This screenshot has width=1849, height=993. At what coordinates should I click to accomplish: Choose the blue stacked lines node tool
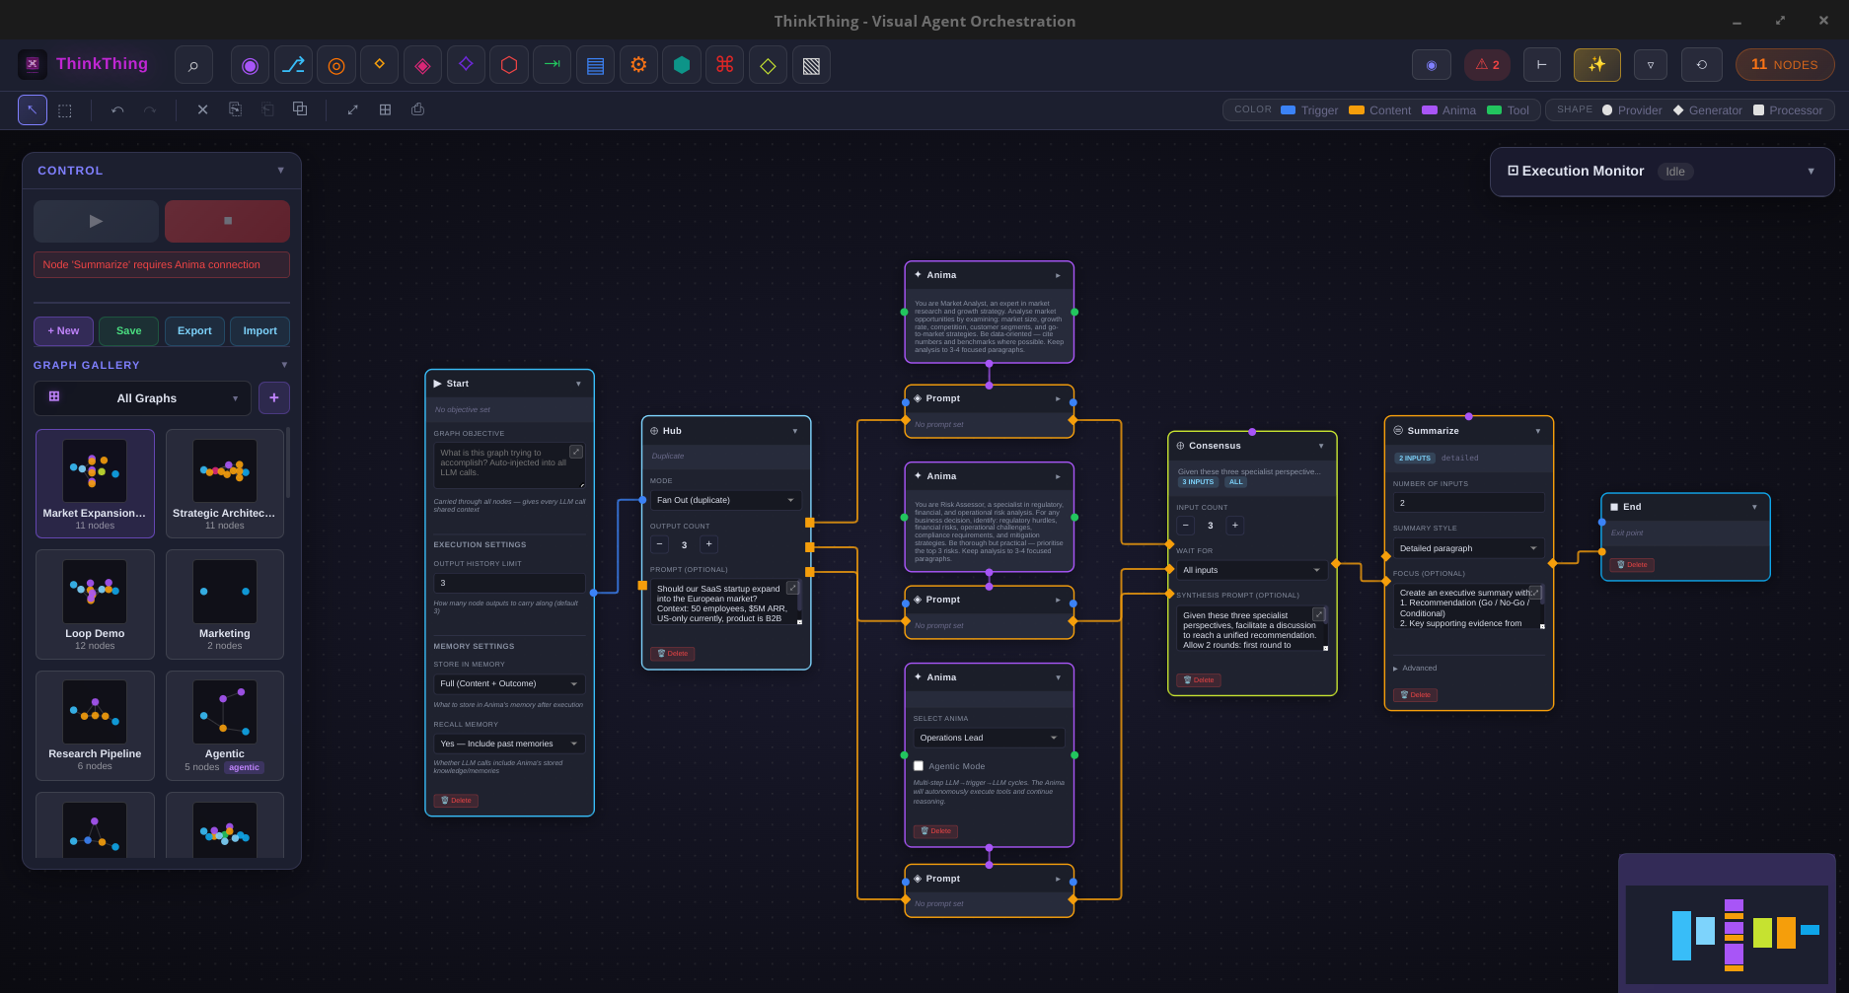point(595,65)
